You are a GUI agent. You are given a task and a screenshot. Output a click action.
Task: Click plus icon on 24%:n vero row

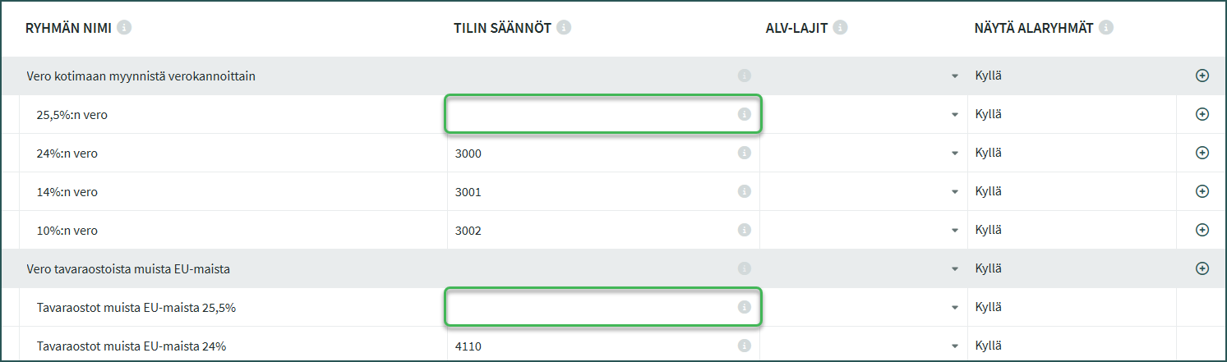point(1202,153)
